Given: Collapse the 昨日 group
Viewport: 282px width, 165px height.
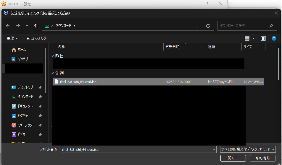Looking at the screenshot, I should click(52, 56).
